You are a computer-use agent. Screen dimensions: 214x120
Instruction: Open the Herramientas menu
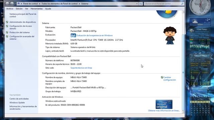point(36,9)
